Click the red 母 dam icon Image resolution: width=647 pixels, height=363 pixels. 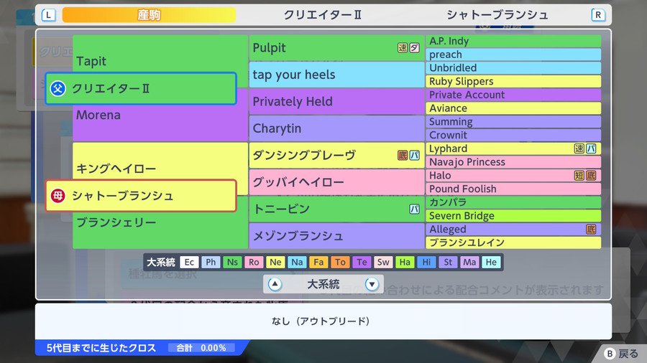(x=58, y=196)
